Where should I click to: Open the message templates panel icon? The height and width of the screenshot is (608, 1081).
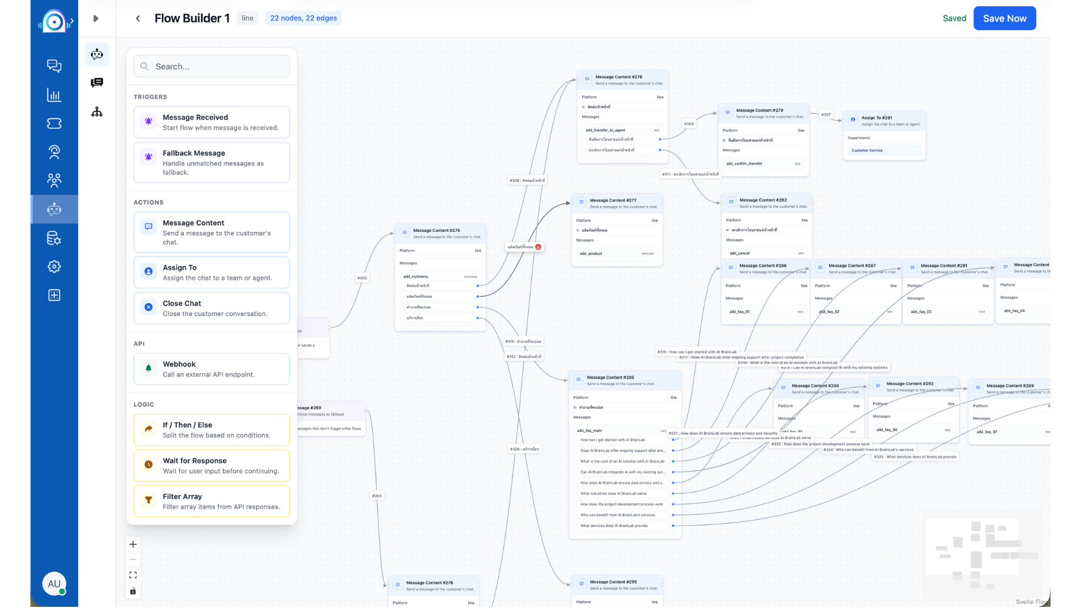pos(97,83)
